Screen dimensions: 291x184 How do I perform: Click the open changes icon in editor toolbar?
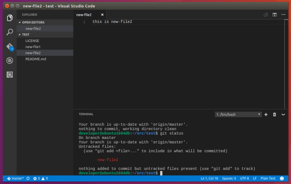[x=265, y=15]
